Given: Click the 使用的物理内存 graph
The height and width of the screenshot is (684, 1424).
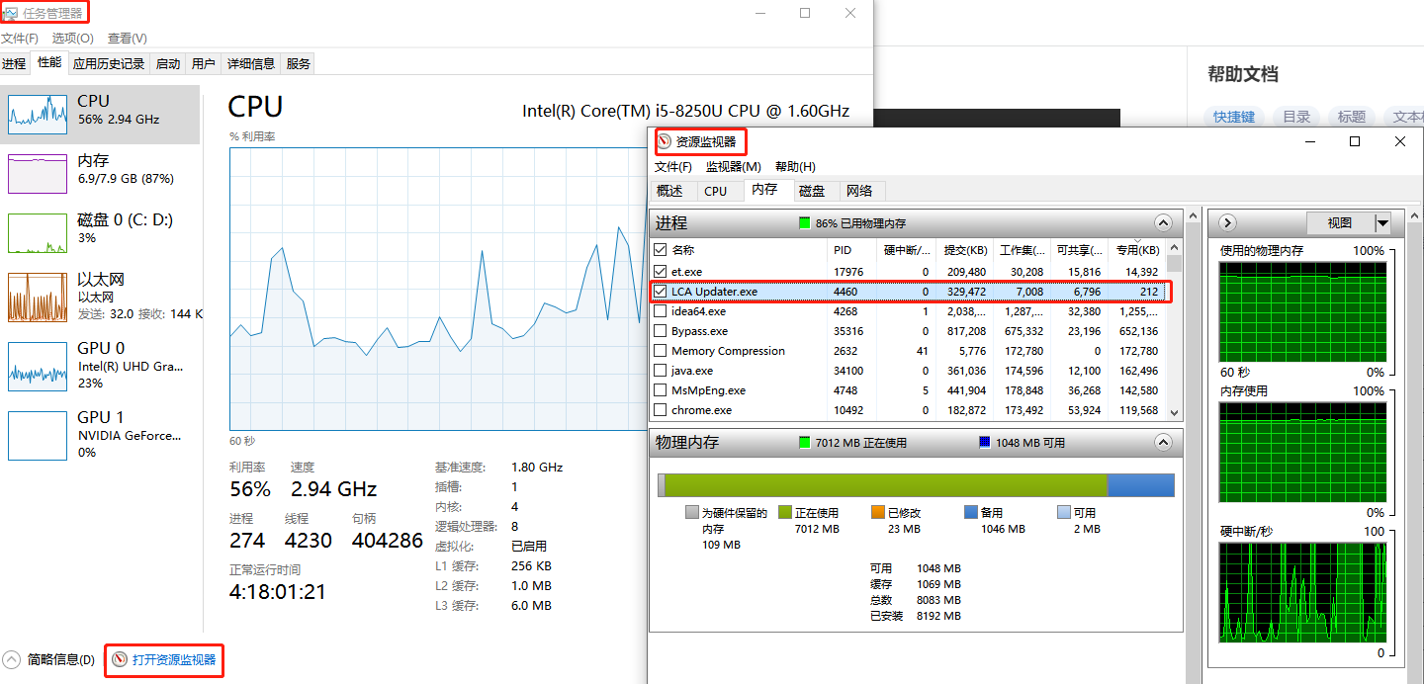Looking at the screenshot, I should [1303, 312].
